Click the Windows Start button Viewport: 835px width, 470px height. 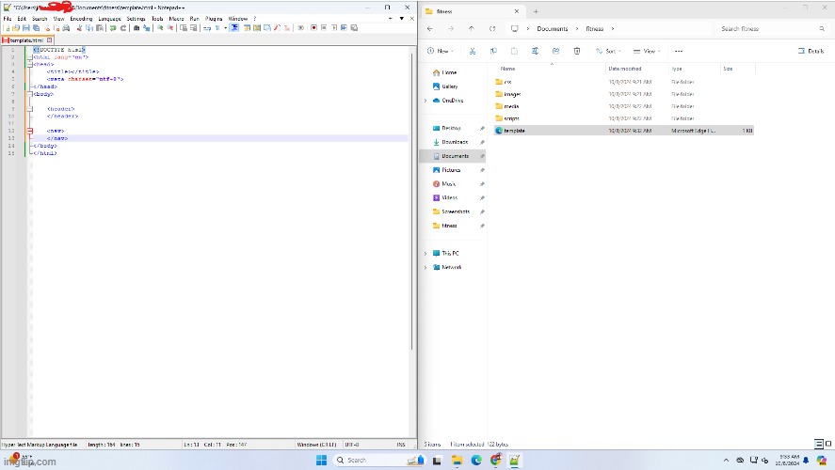coord(321,460)
